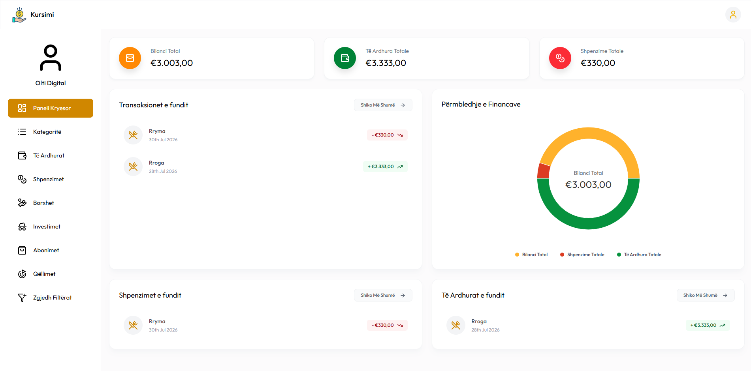
Task: Open the user profile icon in header
Action: point(733,15)
